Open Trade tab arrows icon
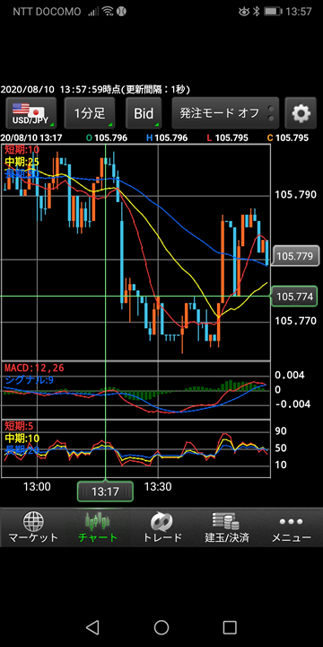 tap(161, 522)
